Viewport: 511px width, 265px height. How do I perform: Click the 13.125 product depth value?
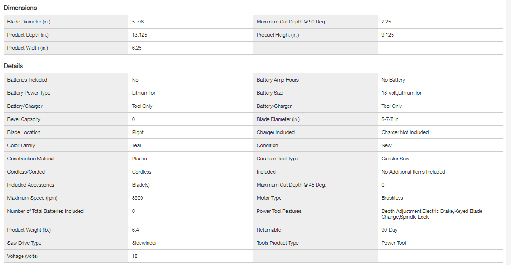140,35
